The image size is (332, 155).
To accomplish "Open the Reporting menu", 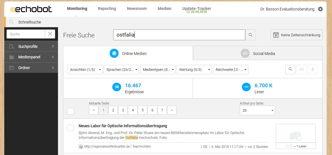I will (107, 9).
